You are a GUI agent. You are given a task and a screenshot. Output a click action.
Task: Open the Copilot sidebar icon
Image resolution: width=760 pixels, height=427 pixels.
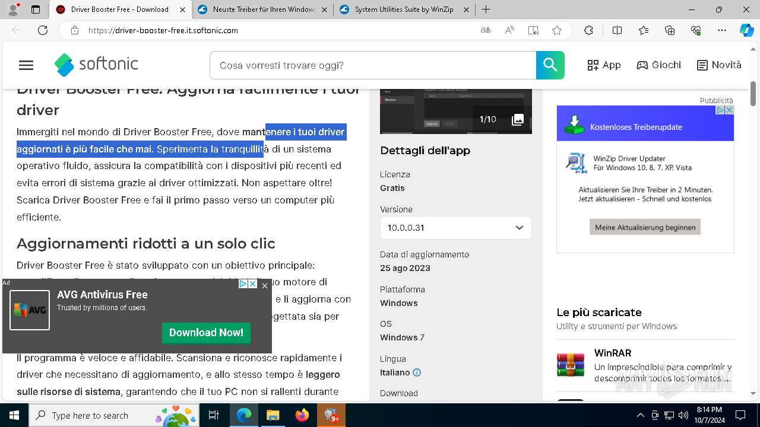tap(746, 30)
